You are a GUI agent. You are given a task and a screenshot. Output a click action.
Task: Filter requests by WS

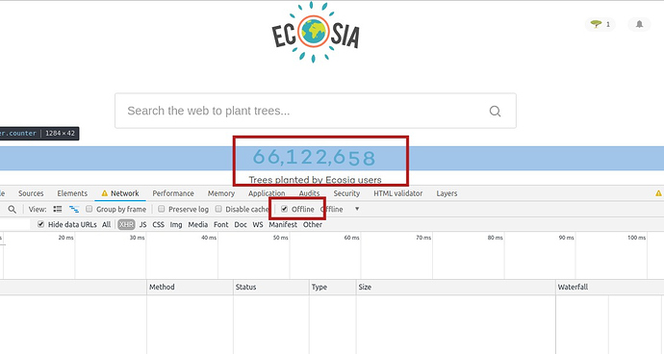258,224
